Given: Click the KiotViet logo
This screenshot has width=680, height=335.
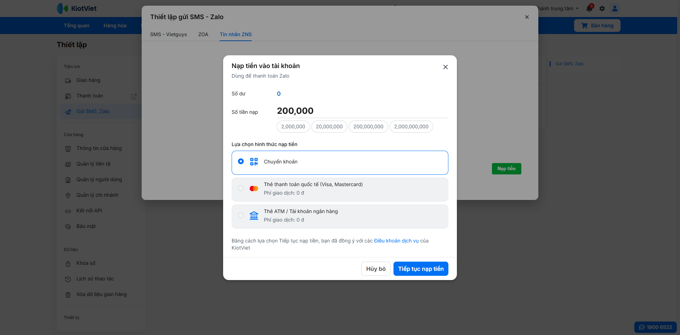Looking at the screenshot, I should (77, 9).
